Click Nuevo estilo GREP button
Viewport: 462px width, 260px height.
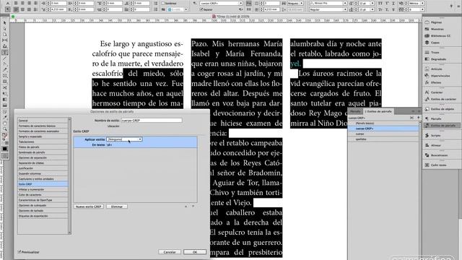pos(88,207)
